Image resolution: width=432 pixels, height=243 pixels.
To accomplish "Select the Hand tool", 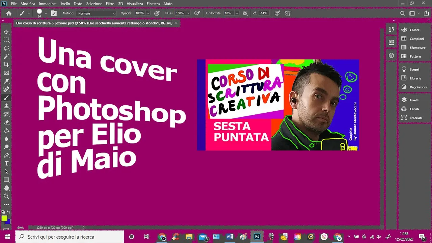I will (x=6, y=188).
